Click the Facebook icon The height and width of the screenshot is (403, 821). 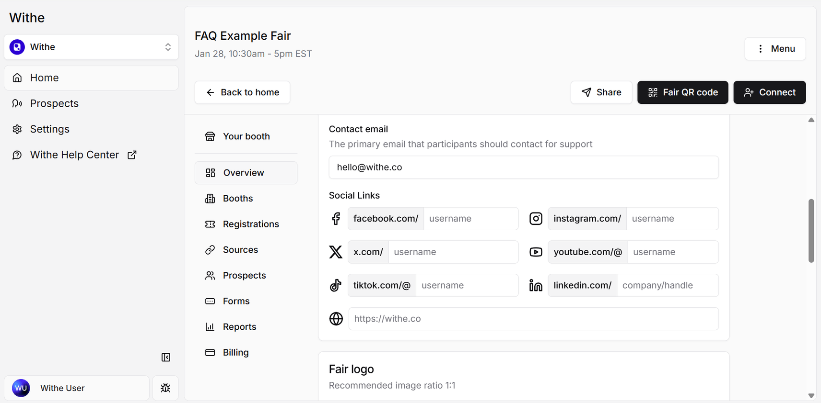[336, 219]
